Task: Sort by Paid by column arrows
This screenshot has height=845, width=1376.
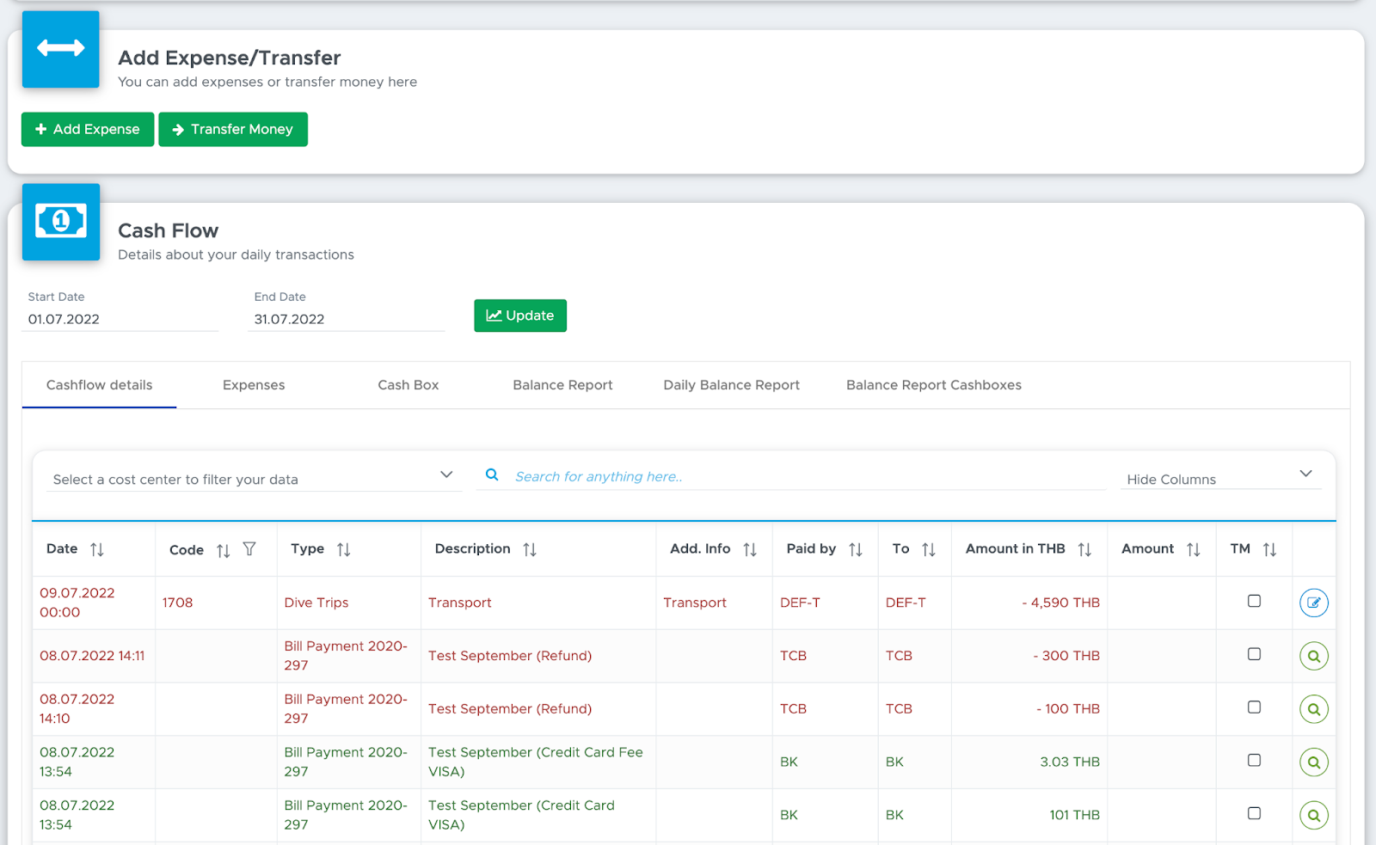Action: tap(856, 549)
